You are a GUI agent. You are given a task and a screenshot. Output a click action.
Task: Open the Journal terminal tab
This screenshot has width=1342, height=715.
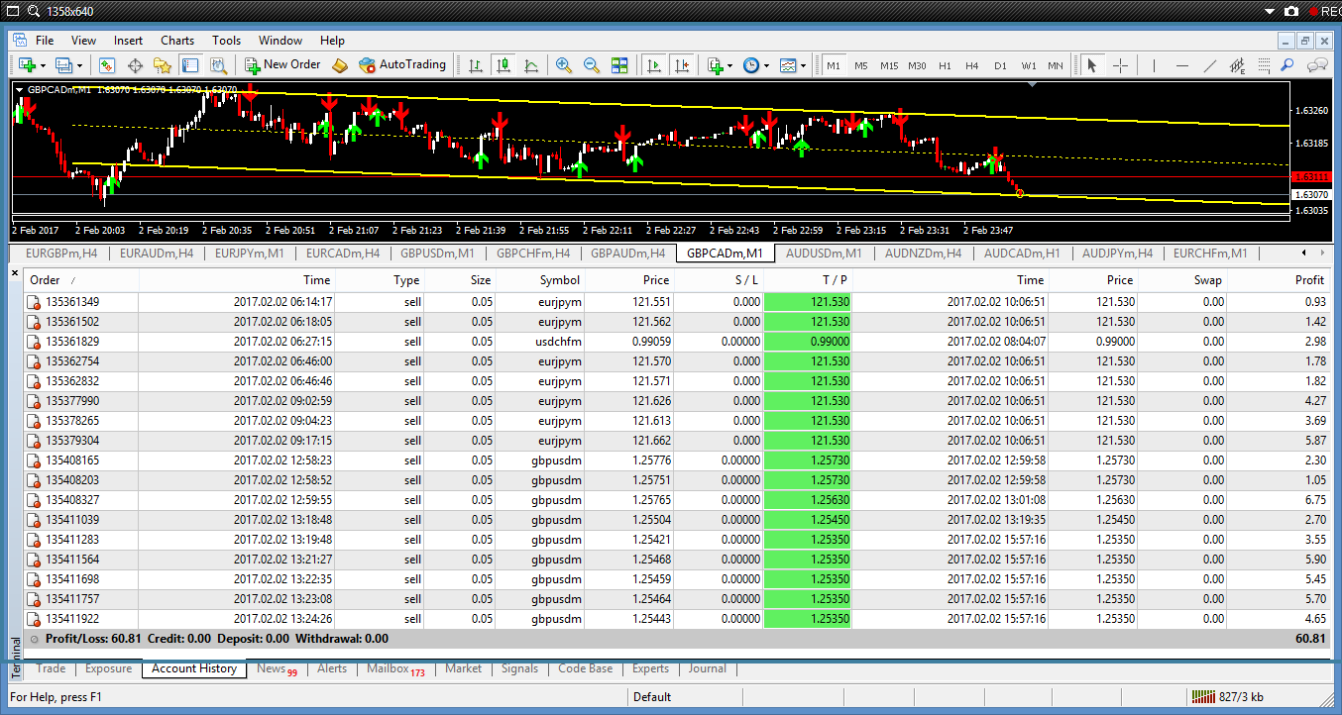pyautogui.click(x=708, y=668)
